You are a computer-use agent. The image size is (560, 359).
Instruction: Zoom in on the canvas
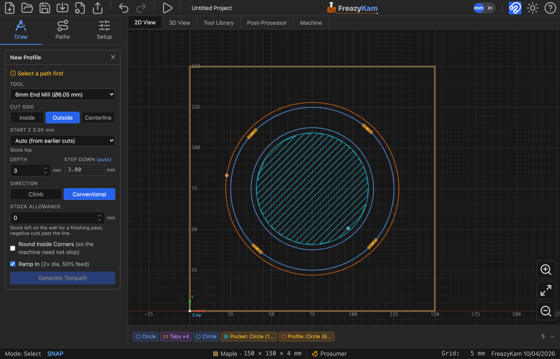click(x=546, y=270)
